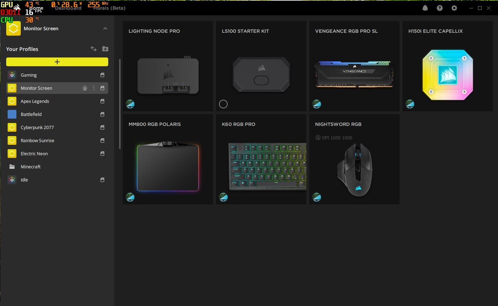Select the Cyberpunk 2077 profile

coord(37,127)
